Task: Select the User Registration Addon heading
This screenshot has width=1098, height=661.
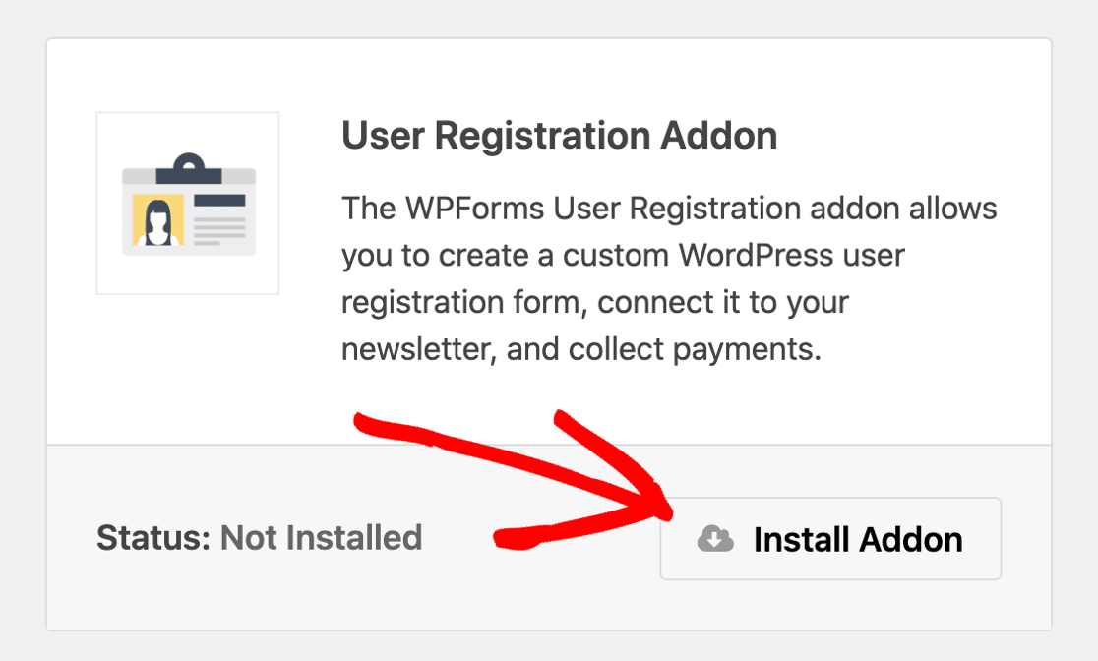Action: tap(559, 135)
